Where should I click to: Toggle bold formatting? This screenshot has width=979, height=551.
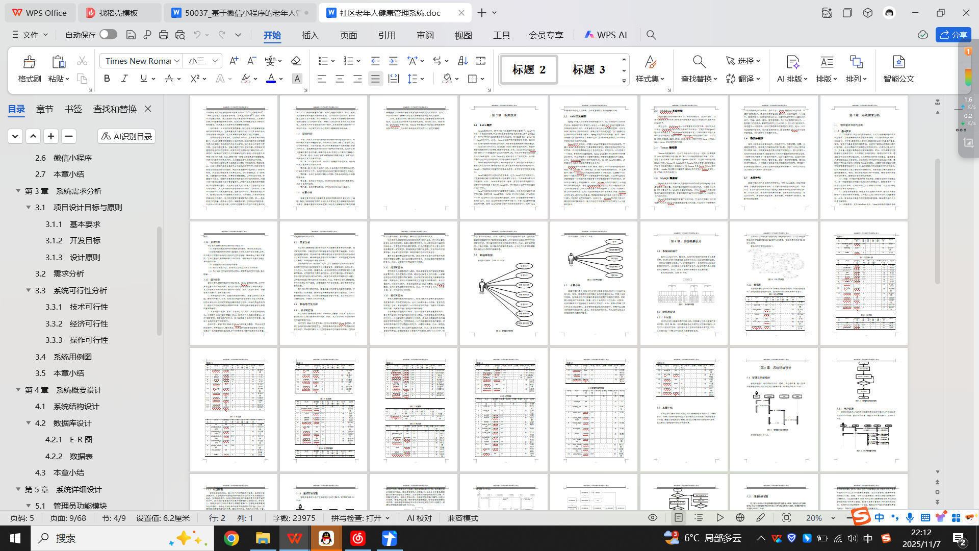pyautogui.click(x=107, y=79)
